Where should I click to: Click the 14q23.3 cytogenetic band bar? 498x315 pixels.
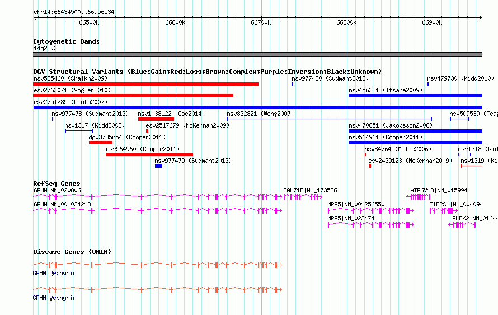click(257, 54)
